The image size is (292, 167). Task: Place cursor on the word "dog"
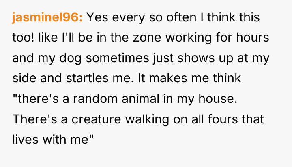coord(71,58)
